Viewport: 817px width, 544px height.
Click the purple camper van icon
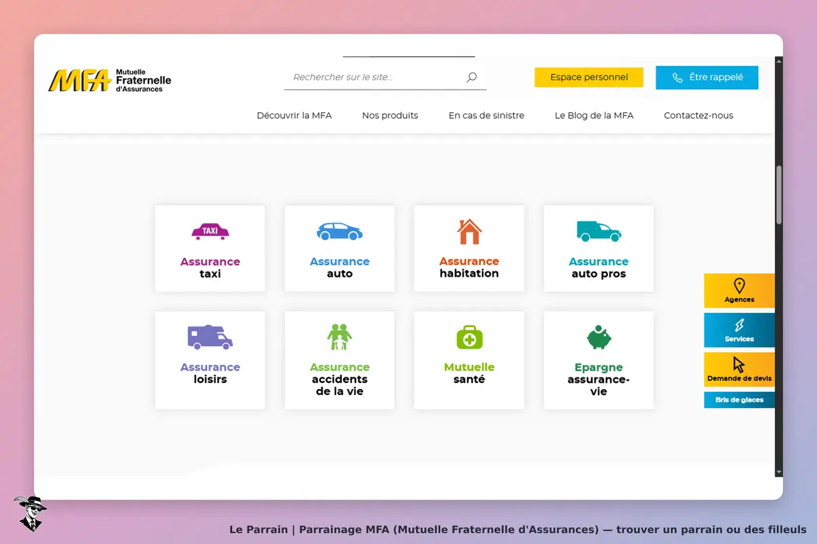coord(210,337)
